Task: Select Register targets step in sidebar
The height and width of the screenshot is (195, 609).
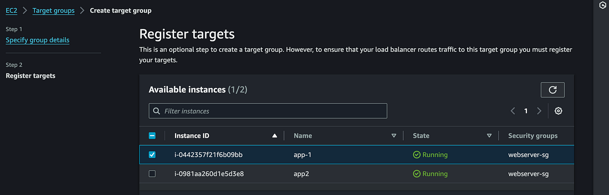Action: coord(30,76)
